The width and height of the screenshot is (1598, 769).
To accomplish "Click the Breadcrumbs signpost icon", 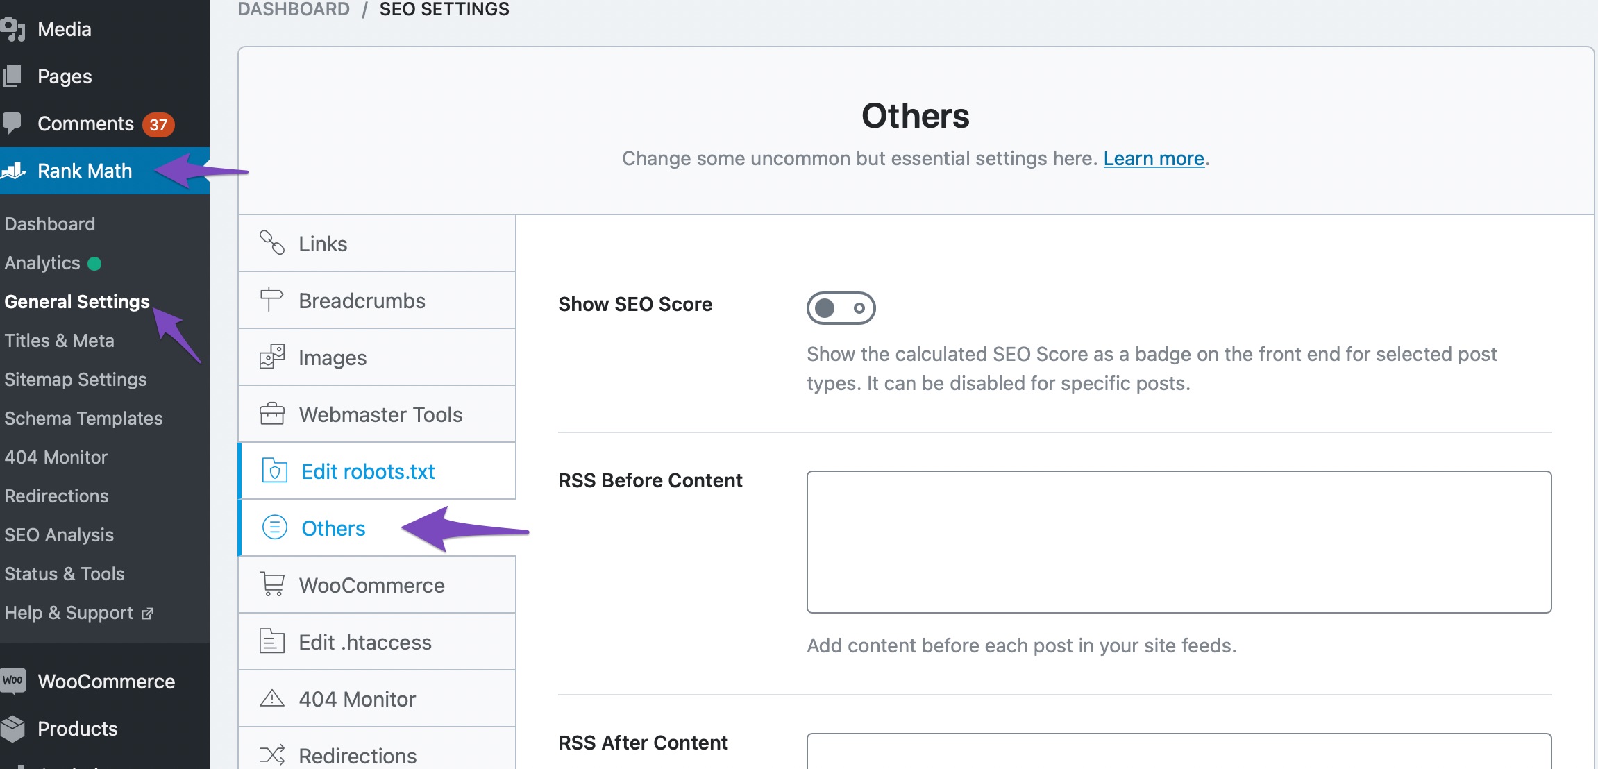I will point(271,300).
